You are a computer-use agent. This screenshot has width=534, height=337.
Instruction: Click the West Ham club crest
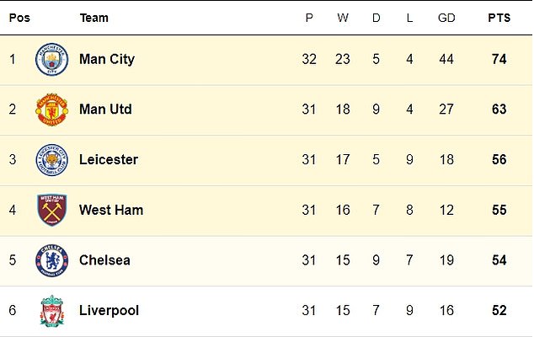point(51,210)
